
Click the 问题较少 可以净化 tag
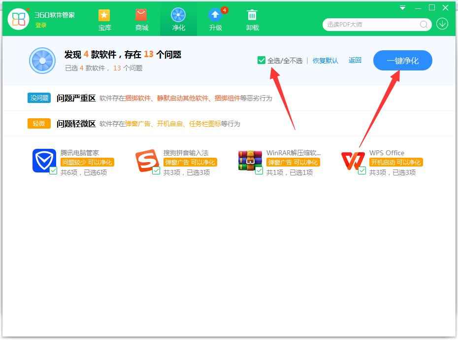[x=87, y=162]
